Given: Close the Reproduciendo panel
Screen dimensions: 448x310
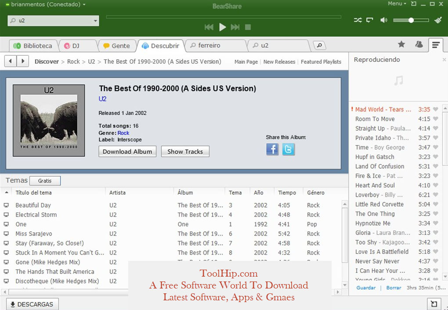Looking at the screenshot, I should [x=444, y=59].
